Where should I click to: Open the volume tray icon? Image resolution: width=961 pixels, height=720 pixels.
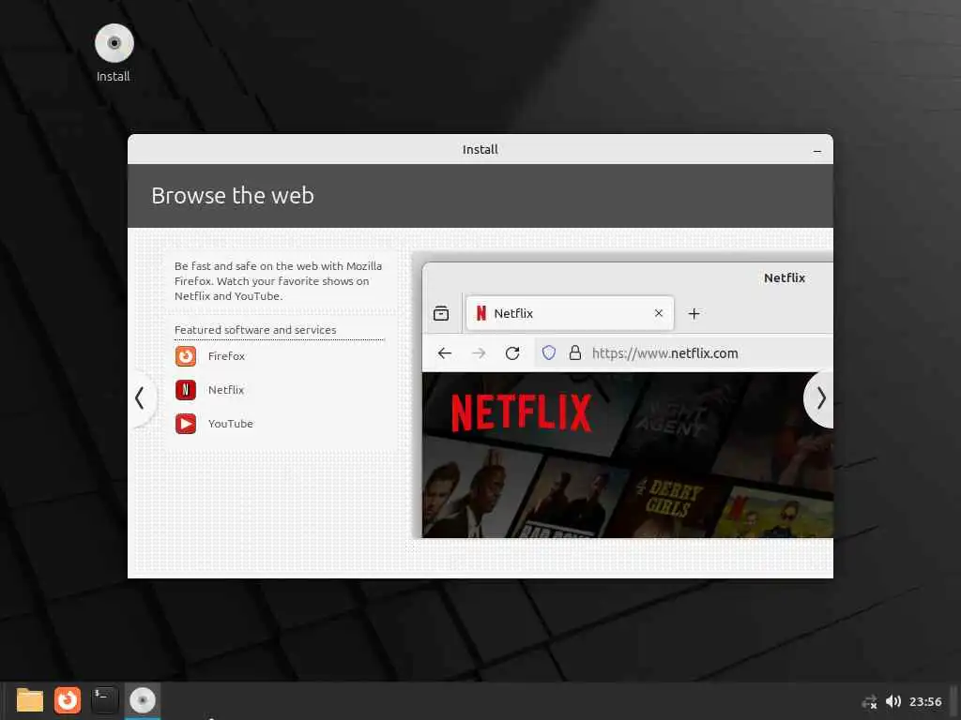click(x=893, y=701)
